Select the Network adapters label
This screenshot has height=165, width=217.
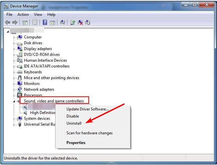coord(39,89)
